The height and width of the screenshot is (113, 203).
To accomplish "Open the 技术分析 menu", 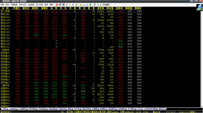I will coord(23,5).
